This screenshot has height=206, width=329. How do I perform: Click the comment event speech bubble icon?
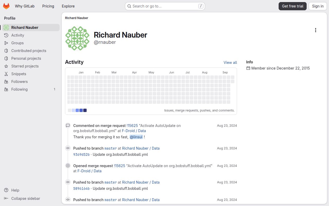[x=68, y=126]
